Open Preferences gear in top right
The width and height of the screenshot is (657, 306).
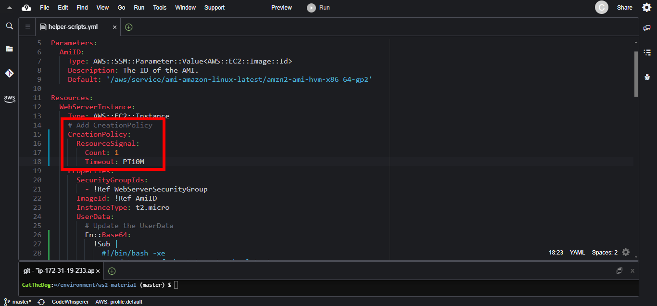647,7
